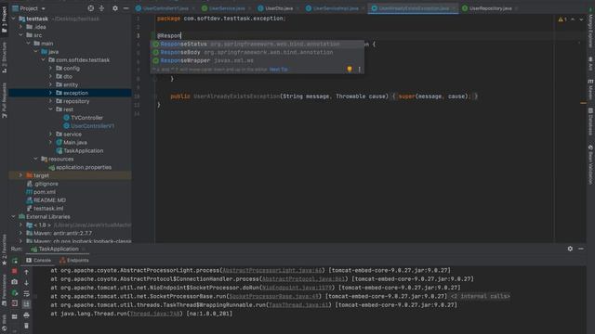Expand the service package
595x334 pixels.
(50, 134)
